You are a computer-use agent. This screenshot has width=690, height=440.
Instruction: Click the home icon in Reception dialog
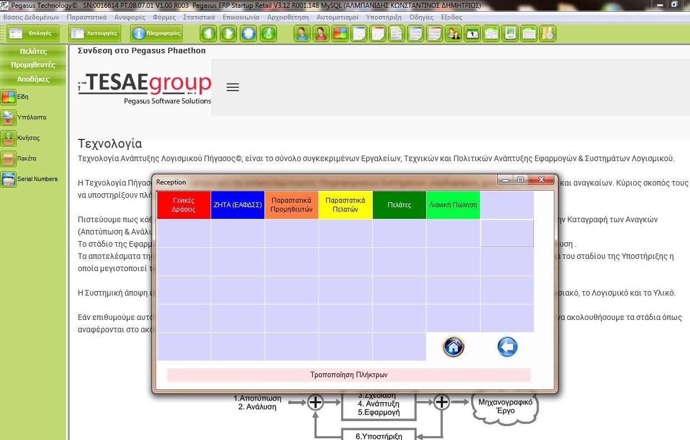(453, 347)
